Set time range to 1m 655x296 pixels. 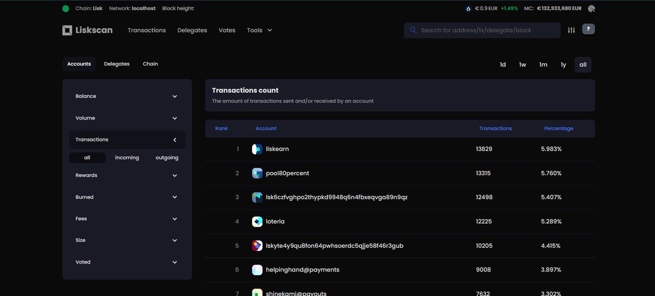pos(543,64)
